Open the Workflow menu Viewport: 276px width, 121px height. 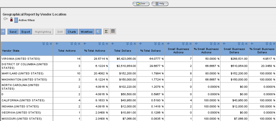(x=86, y=32)
